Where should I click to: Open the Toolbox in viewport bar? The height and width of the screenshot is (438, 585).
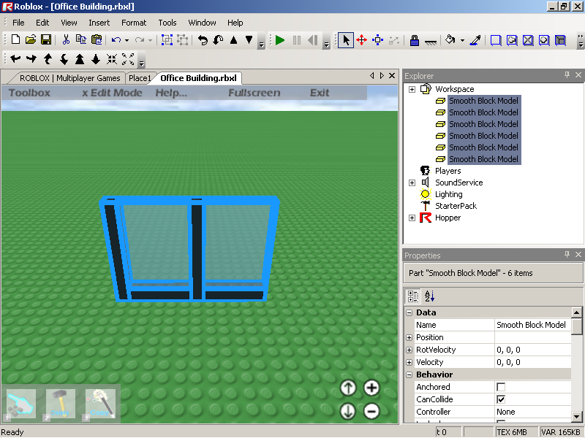point(29,93)
